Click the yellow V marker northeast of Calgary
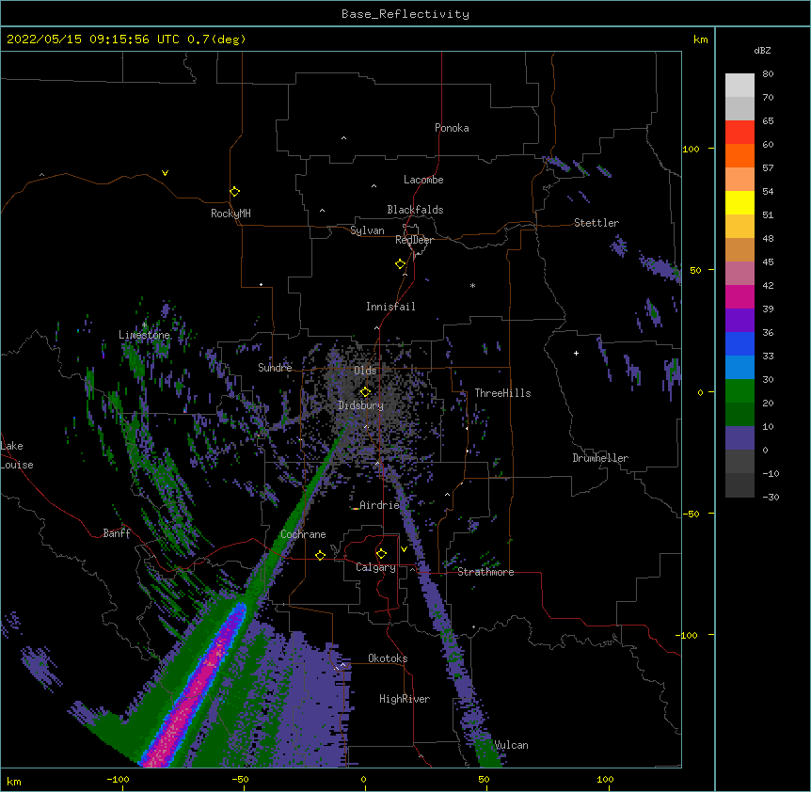The image size is (811, 792). (404, 549)
